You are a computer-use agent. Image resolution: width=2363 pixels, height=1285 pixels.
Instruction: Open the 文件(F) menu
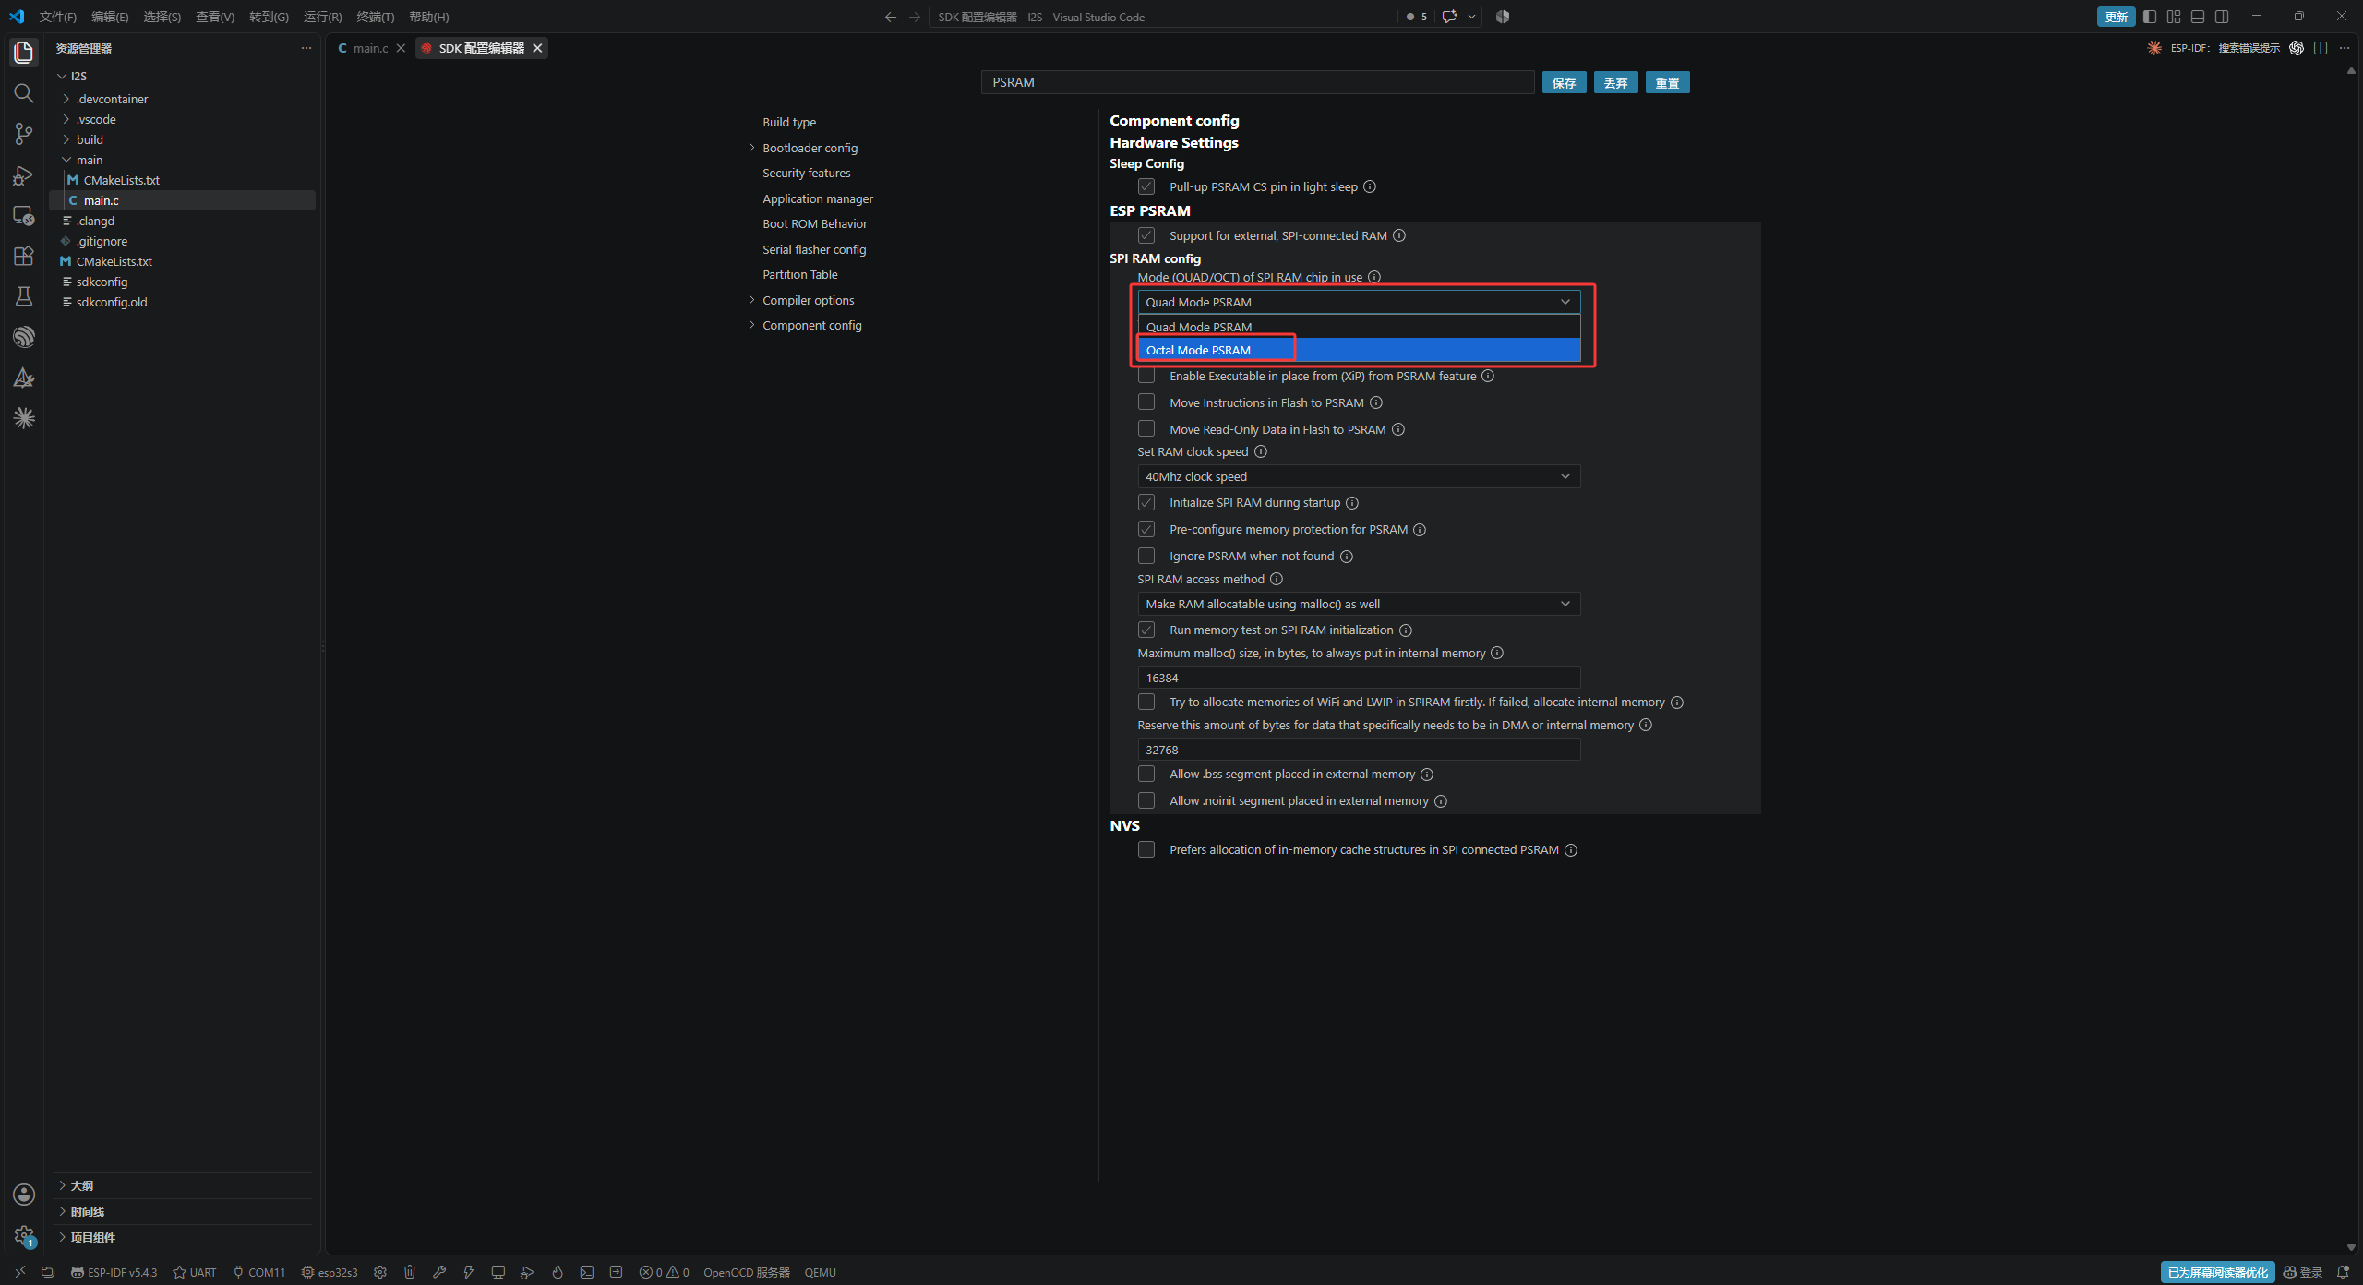pos(57,17)
